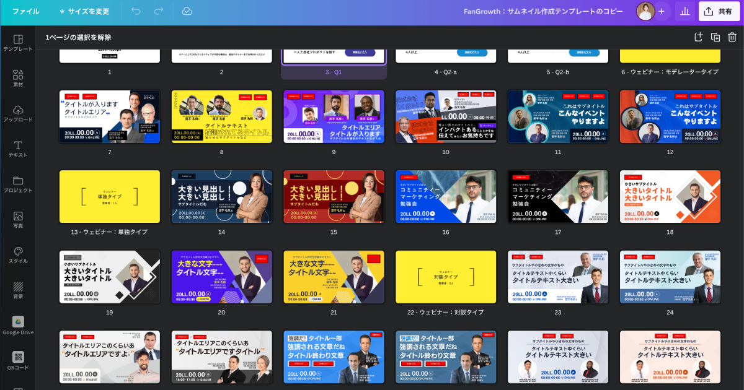The height and width of the screenshot is (390, 744).
Task: Select page 24 thumbnail
Action: 670,277
